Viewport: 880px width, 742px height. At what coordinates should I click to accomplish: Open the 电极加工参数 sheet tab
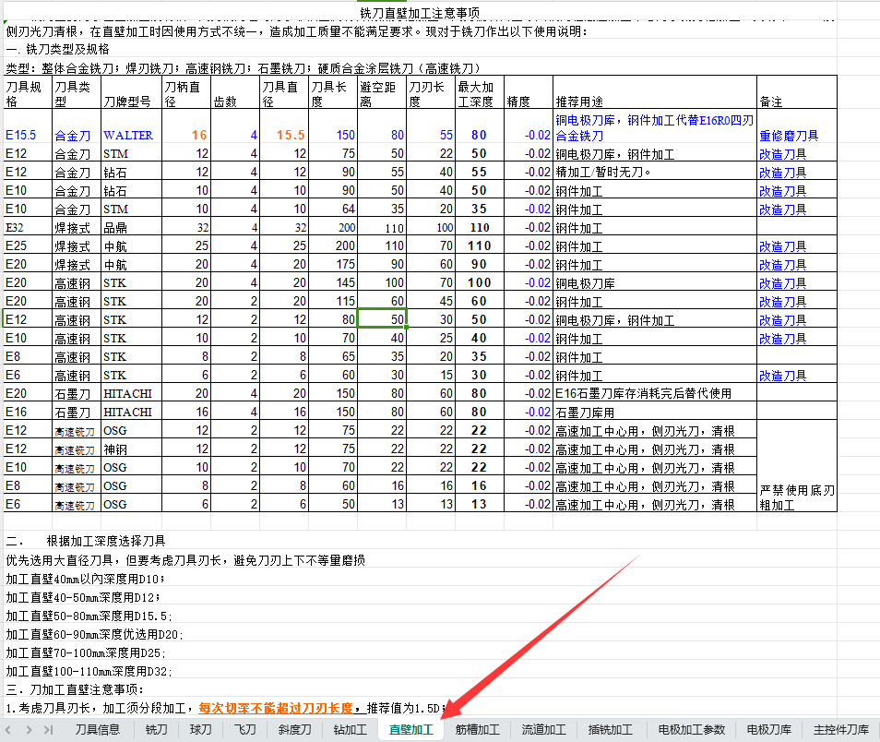point(692,730)
